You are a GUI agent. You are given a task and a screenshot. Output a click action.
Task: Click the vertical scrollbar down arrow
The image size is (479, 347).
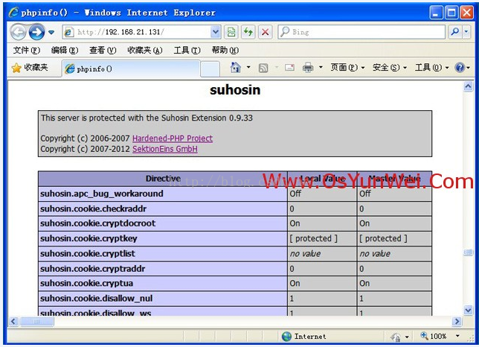(468, 311)
